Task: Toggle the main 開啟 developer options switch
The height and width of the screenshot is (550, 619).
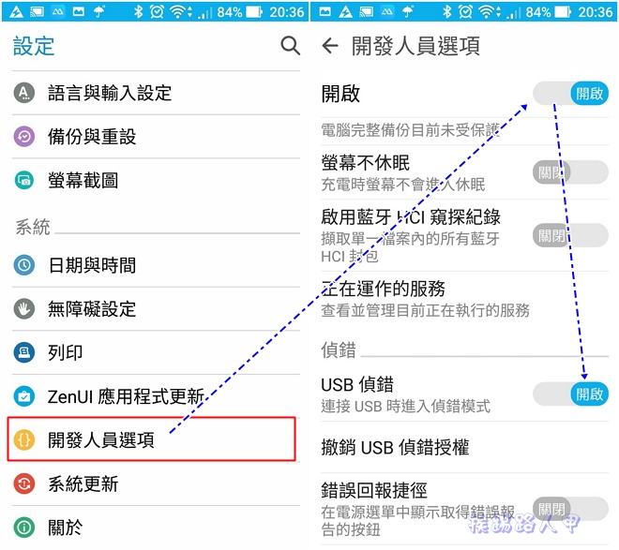Action: point(570,94)
